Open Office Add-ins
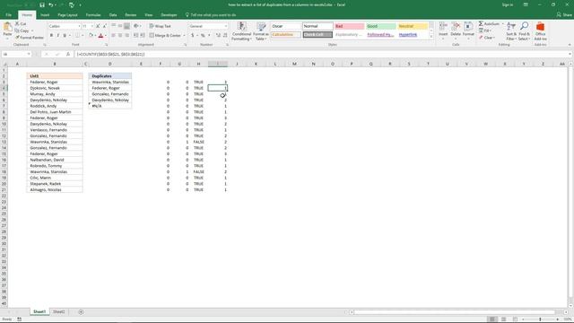Screen dimensions: 574x323 click(x=540, y=31)
